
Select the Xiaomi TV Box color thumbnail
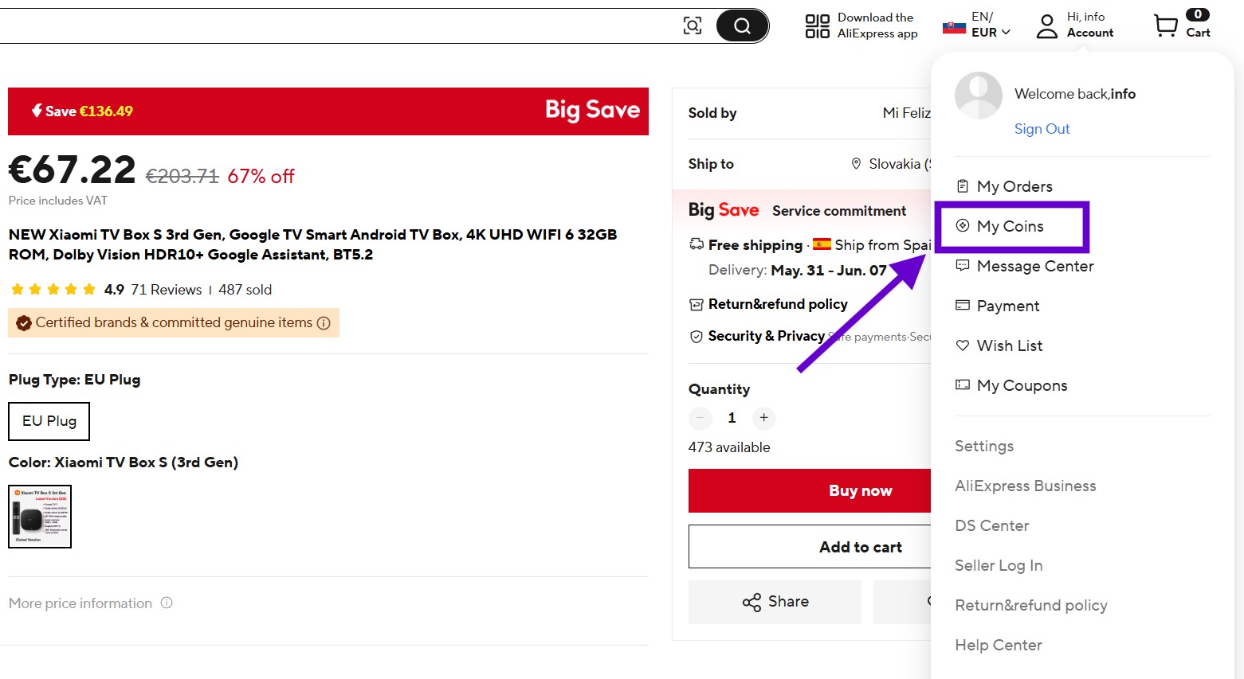[40, 517]
